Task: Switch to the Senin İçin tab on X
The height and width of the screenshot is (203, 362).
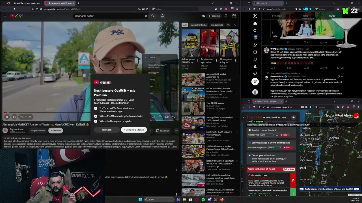Action: coord(277,16)
